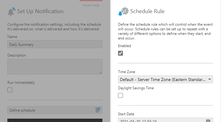This screenshot has height=122, width=221.
Task: Open the Time Zone dropdown
Action: [x=166, y=79]
